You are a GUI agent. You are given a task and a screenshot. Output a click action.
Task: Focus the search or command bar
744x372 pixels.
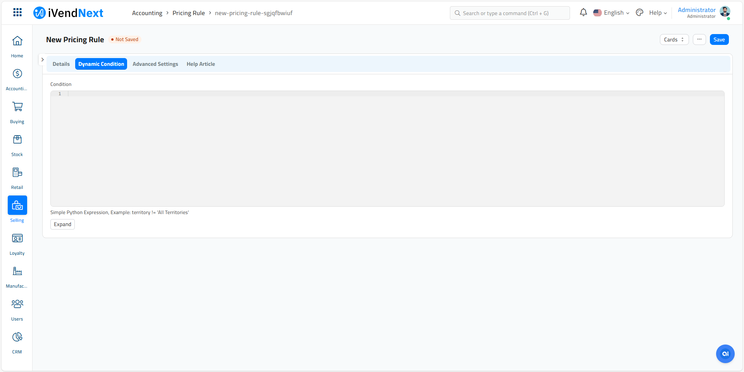[510, 13]
